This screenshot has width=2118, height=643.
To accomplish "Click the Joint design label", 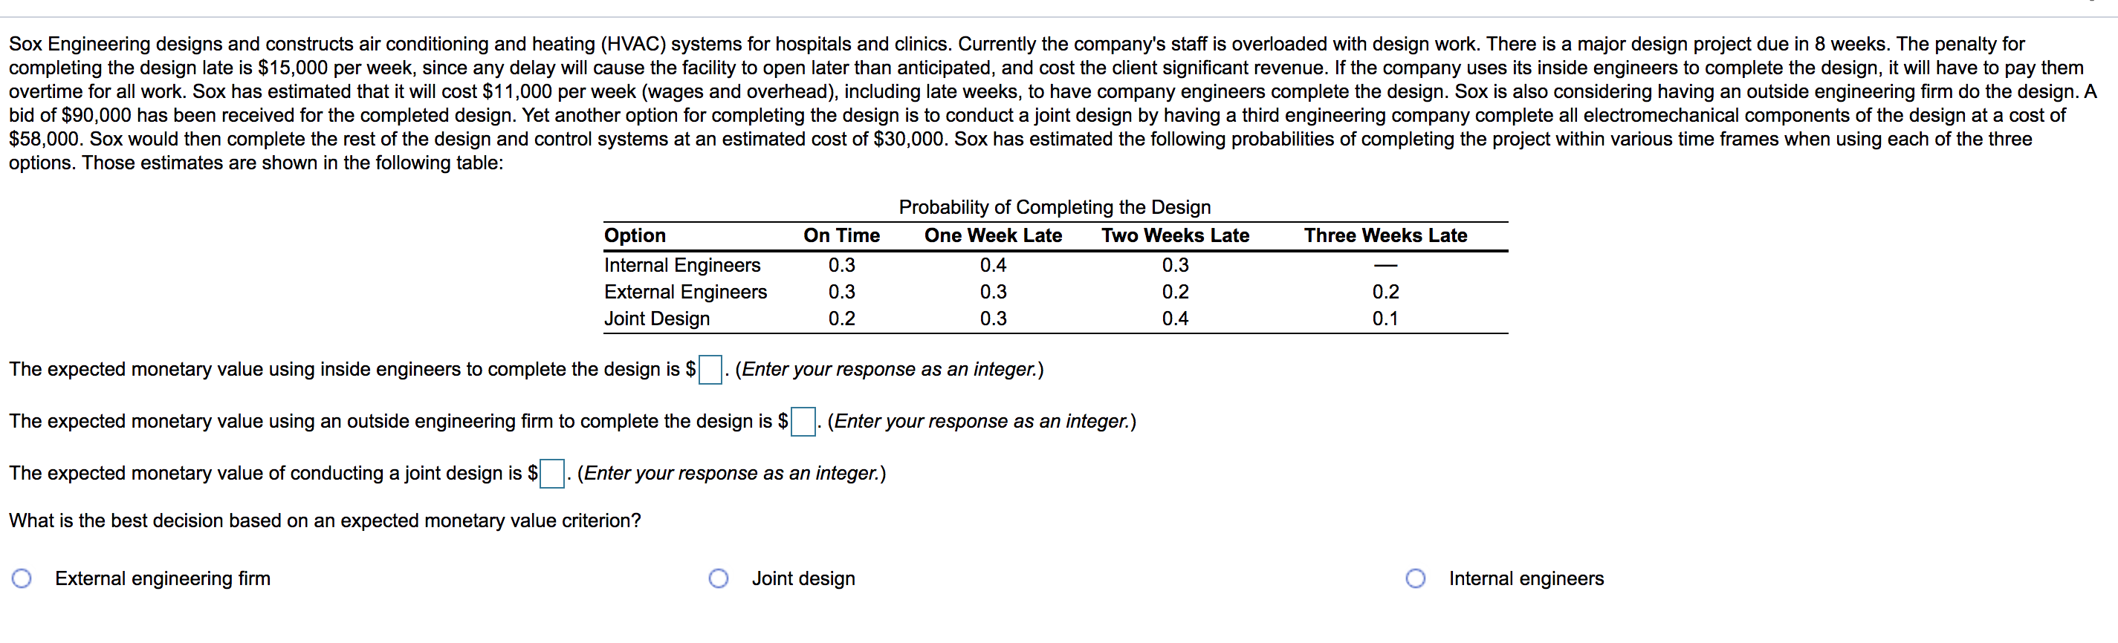I will [804, 578].
